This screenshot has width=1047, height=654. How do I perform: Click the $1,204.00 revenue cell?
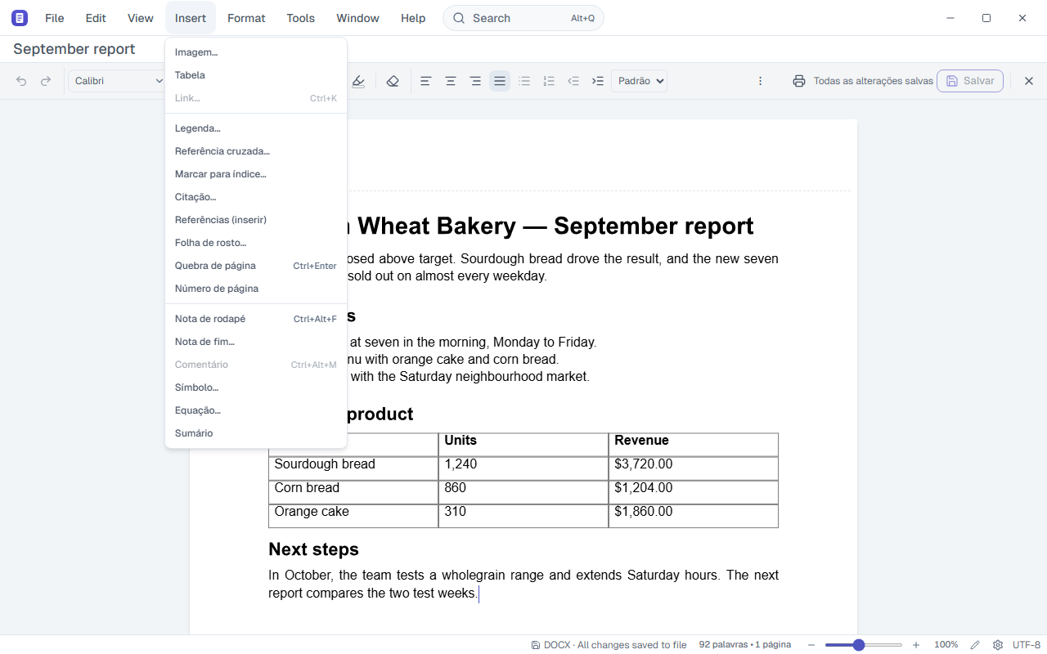click(x=694, y=492)
